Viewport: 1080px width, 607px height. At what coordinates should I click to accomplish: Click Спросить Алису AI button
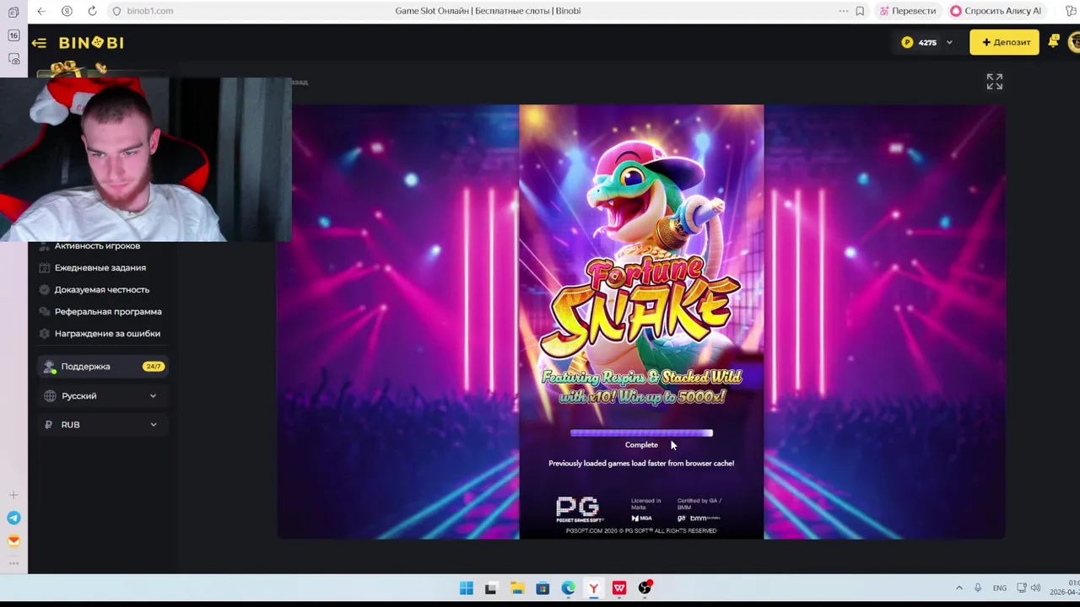pyautogui.click(x=996, y=11)
